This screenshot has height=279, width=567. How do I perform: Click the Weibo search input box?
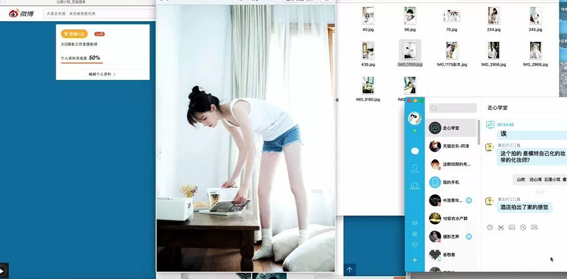(x=97, y=13)
